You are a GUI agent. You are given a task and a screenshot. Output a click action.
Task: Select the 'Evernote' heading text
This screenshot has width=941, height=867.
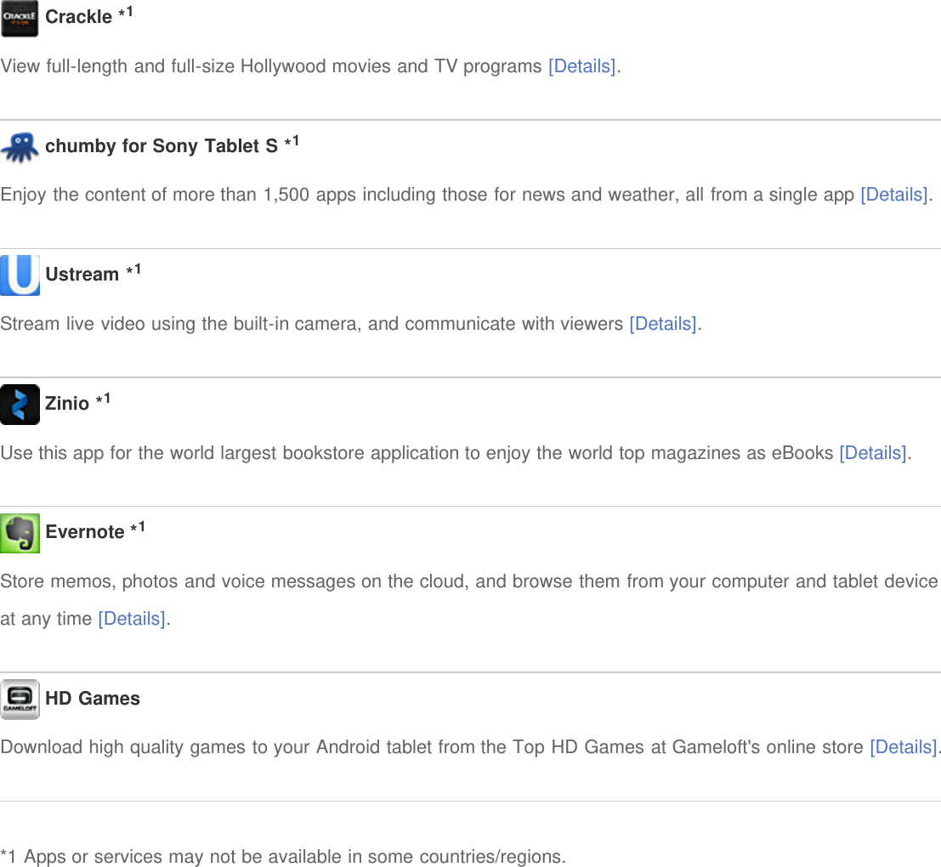85,531
